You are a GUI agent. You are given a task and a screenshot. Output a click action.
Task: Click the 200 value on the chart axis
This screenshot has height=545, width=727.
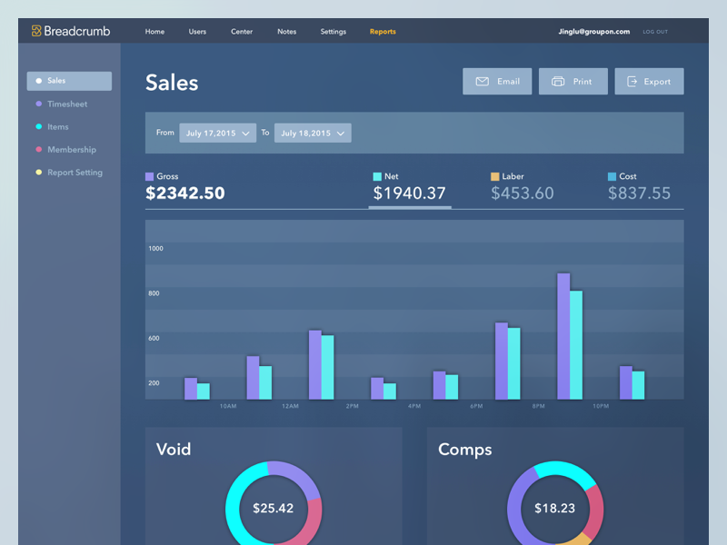pos(154,382)
